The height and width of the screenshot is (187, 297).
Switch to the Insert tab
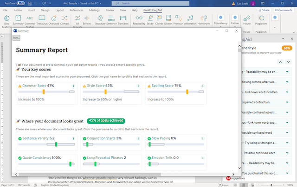(x=31, y=10)
